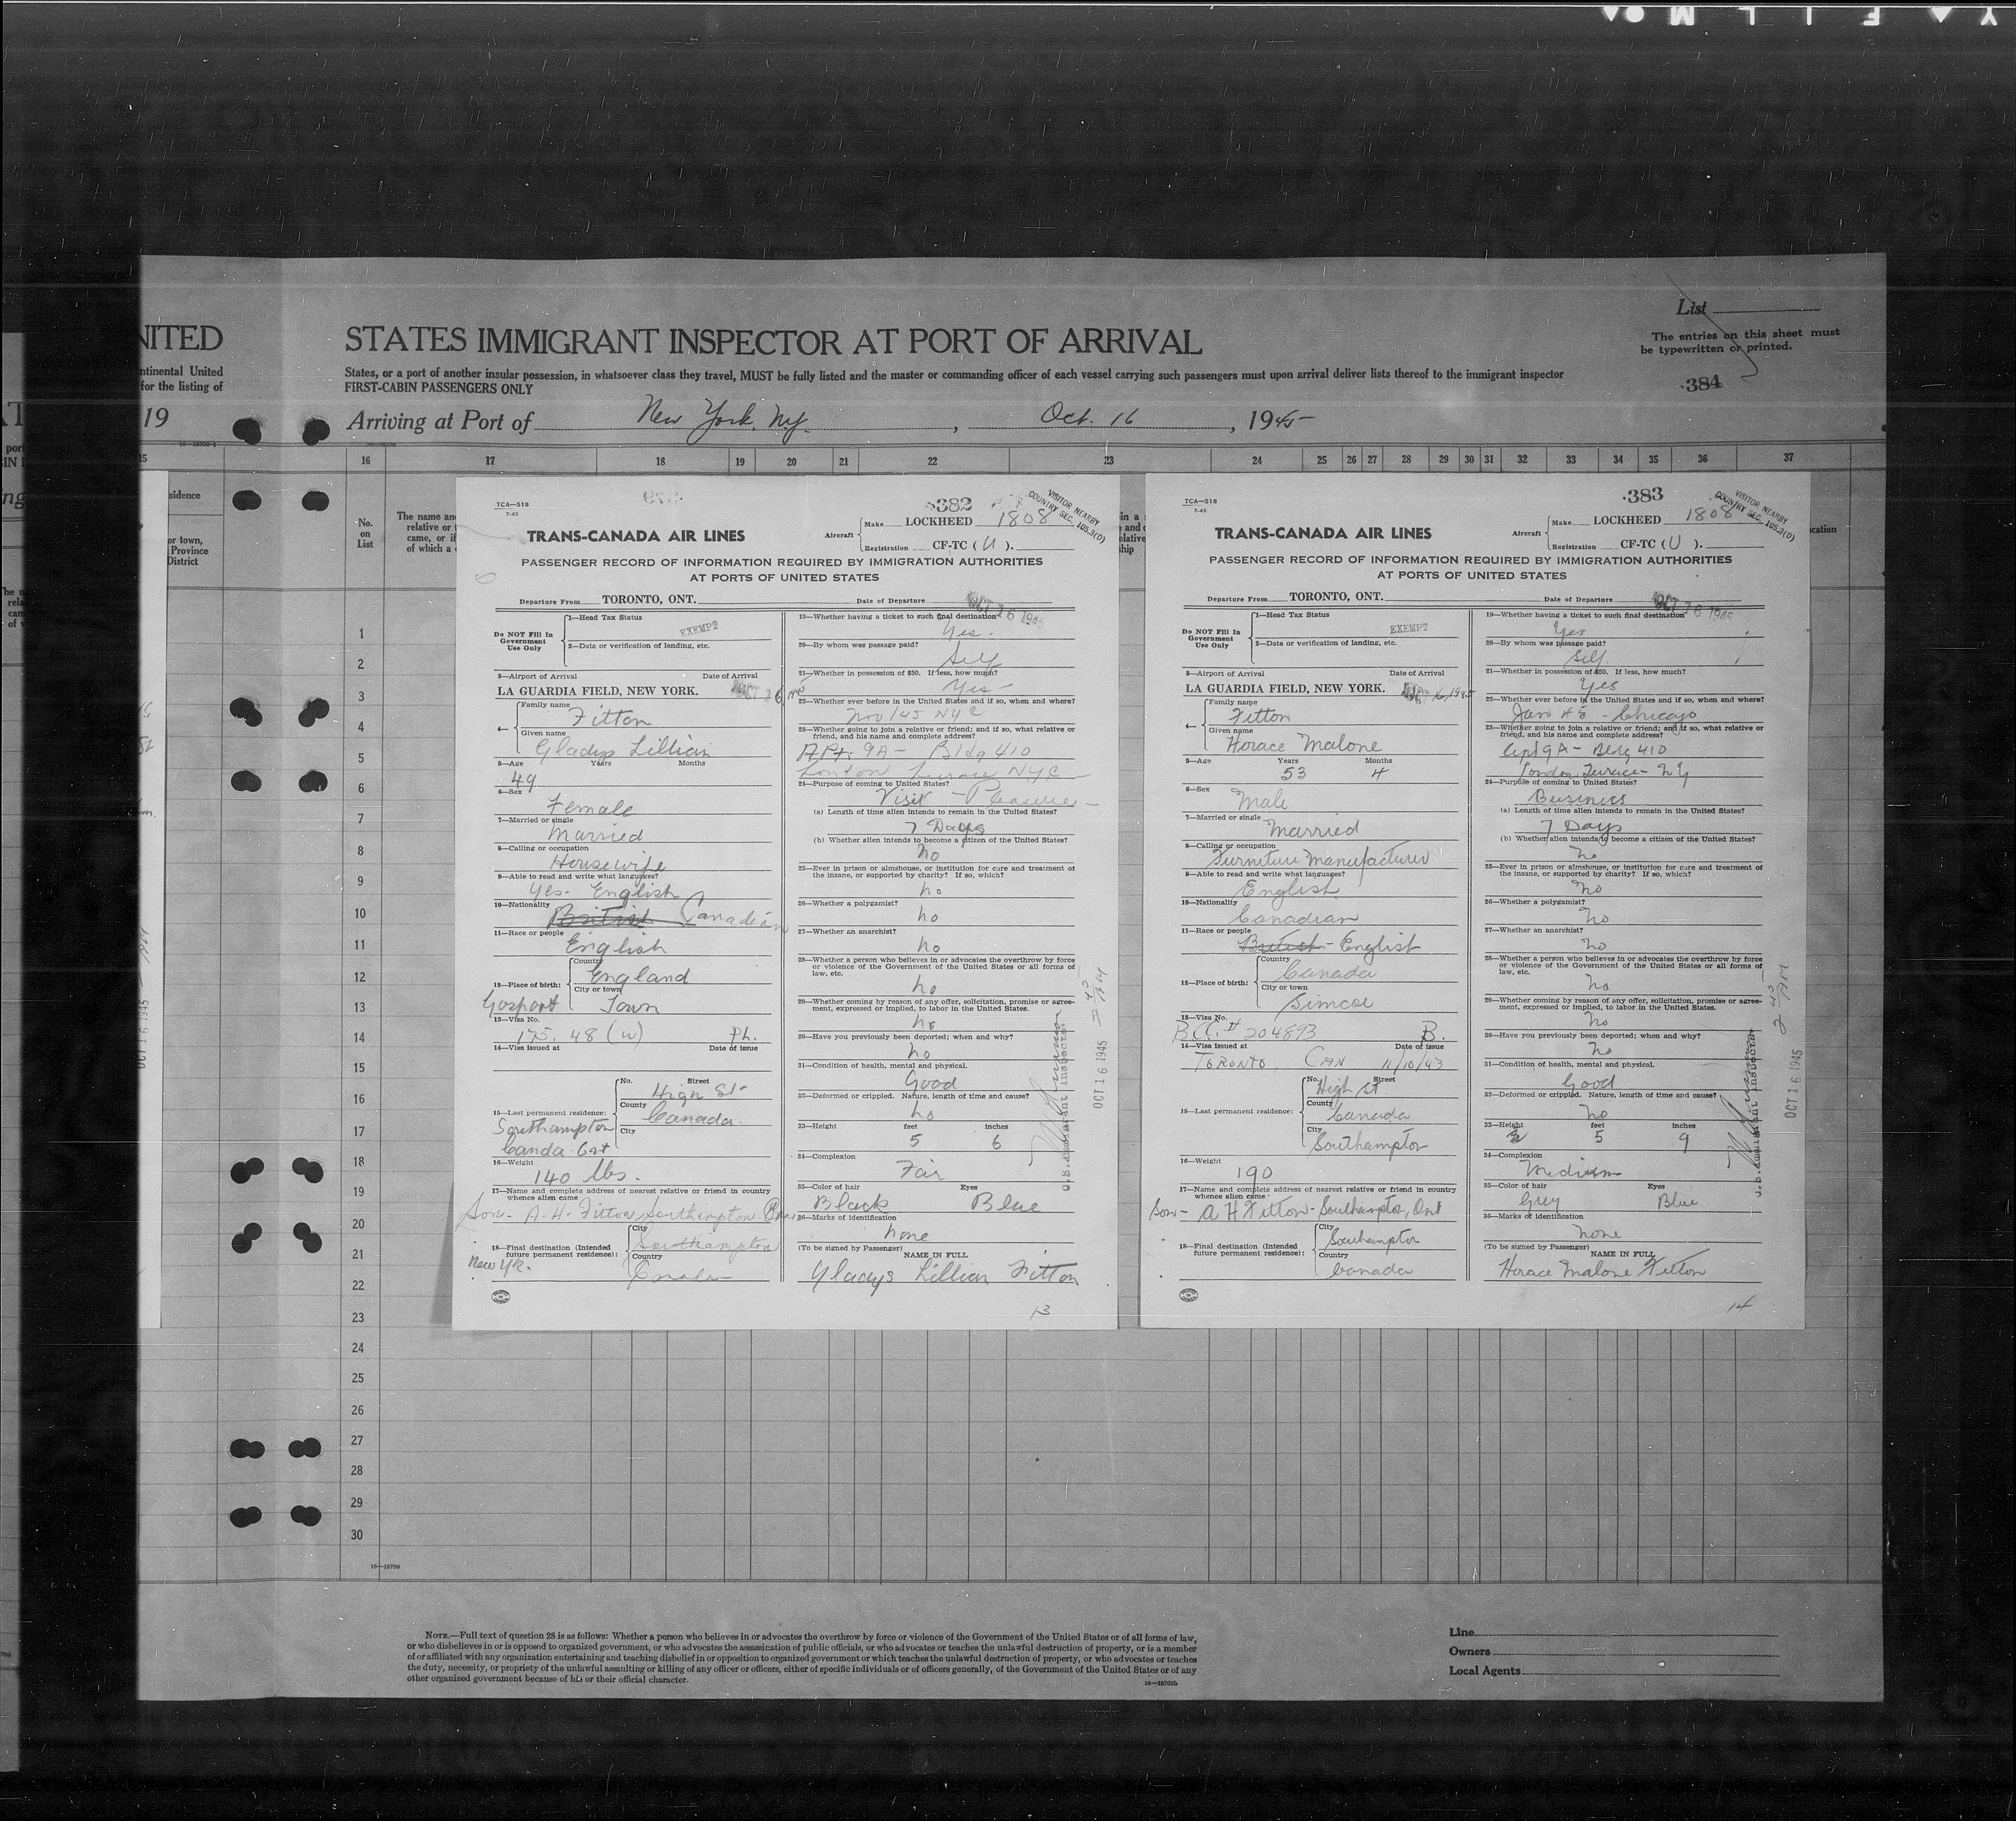Select 'TRANS-CANADA AIR LINES' title on Gladys card
The width and height of the screenshot is (2016, 1821).
pos(636,537)
